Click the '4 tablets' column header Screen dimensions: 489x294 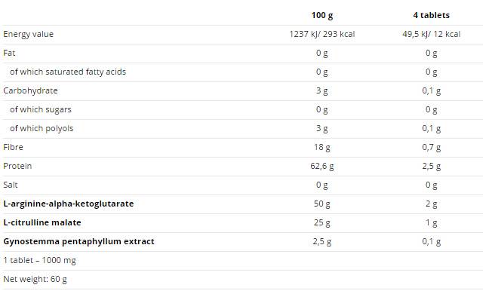point(432,15)
